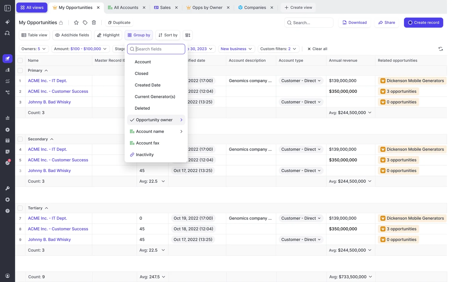The height and width of the screenshot is (282, 452).
Task: Check the Secondary group checkbox
Action: [20, 139]
